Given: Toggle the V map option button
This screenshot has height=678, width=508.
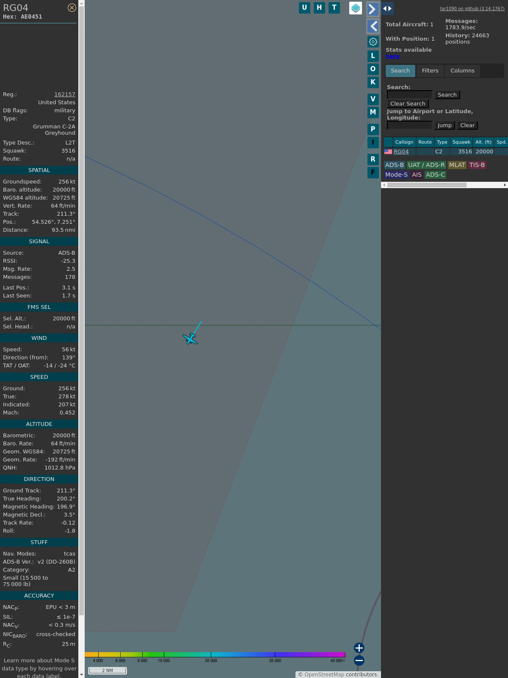Looking at the screenshot, I should (x=373, y=99).
